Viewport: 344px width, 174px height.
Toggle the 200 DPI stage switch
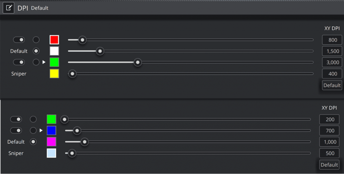tap(16, 119)
